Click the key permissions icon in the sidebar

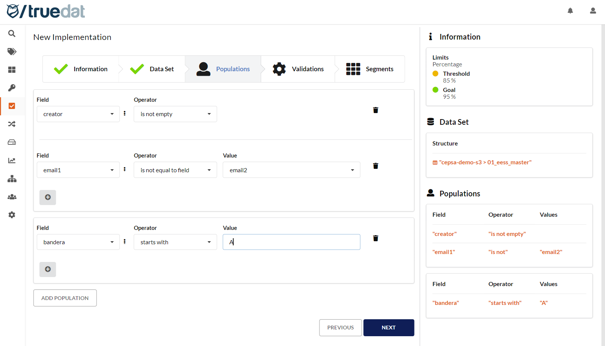click(x=12, y=88)
